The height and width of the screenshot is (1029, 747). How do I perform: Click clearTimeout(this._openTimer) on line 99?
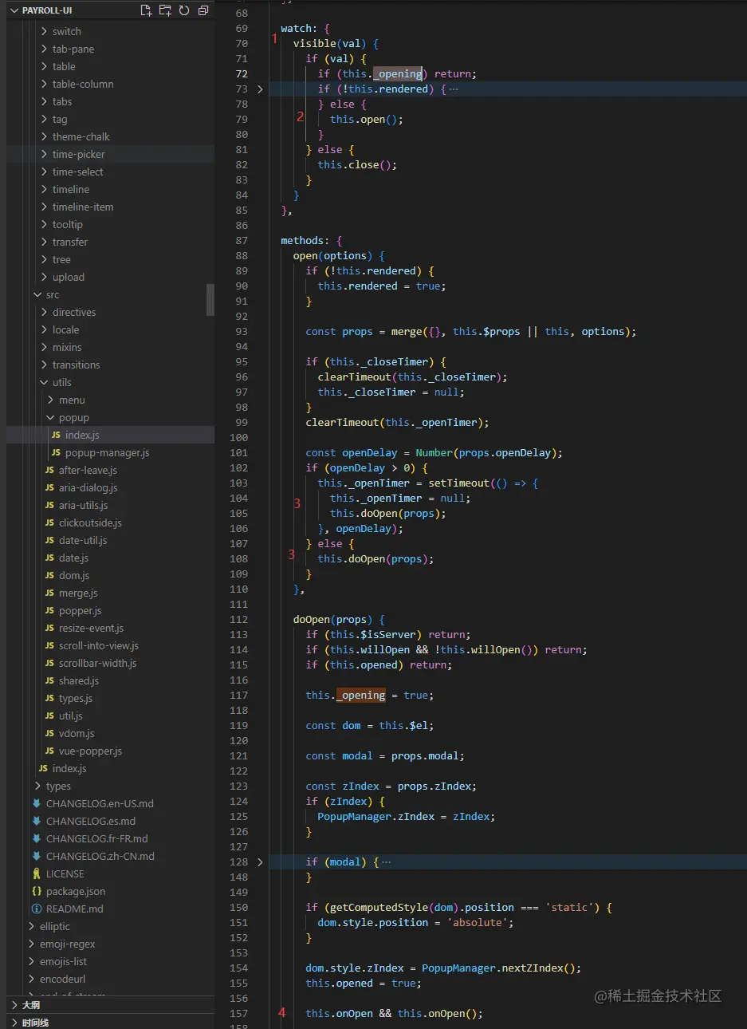coord(397,423)
